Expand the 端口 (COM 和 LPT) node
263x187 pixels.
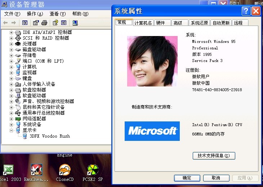click(11, 61)
